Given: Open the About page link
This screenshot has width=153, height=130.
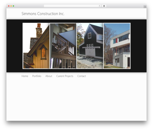Looking at the screenshot, I should click(49, 76).
